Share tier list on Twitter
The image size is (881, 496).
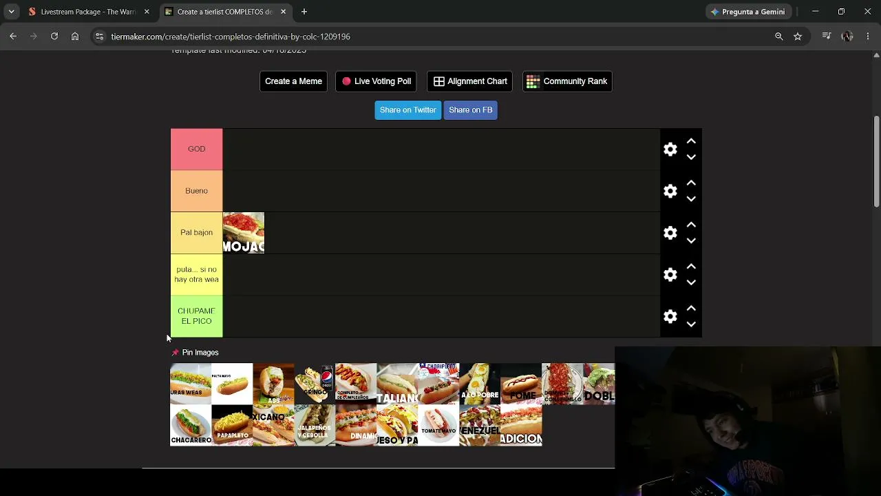408,110
